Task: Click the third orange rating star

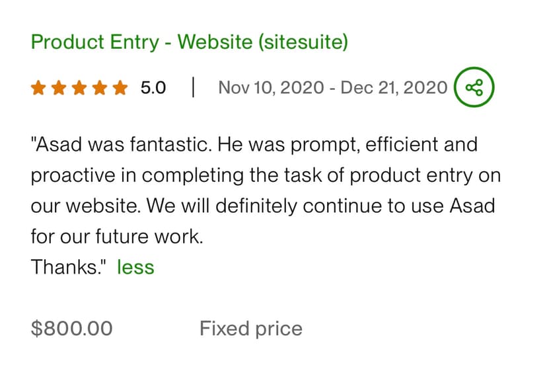Action: pos(79,88)
